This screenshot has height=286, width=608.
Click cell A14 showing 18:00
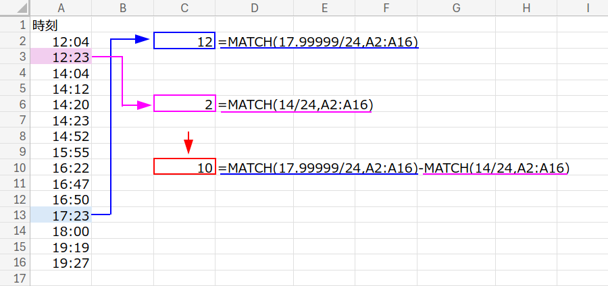[61, 231]
